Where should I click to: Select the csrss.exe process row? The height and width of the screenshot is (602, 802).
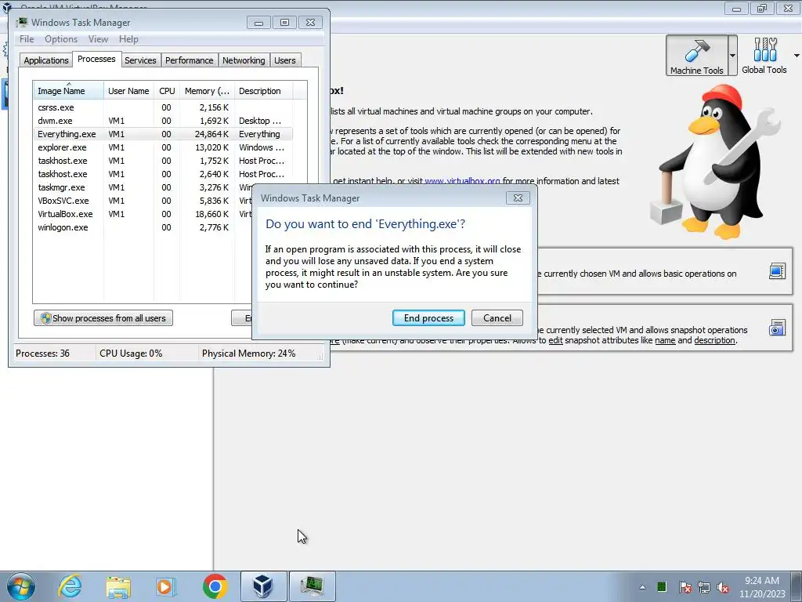[163, 107]
